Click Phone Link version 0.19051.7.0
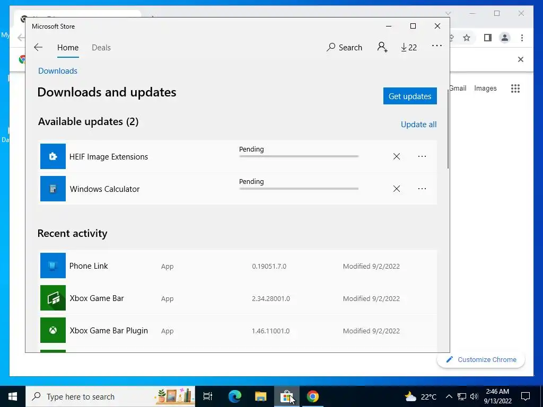 pos(269,266)
